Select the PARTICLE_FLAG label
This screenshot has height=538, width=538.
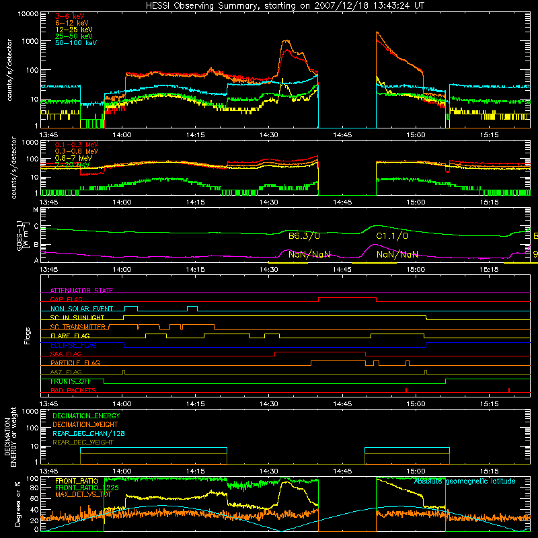pyautogui.click(x=75, y=363)
